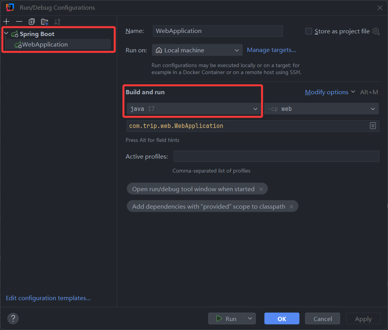
Task: Open the Modify options menu
Action: click(x=330, y=92)
